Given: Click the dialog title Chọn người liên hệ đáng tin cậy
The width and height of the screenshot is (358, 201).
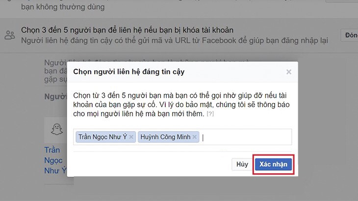Looking at the screenshot, I should 128,72.
